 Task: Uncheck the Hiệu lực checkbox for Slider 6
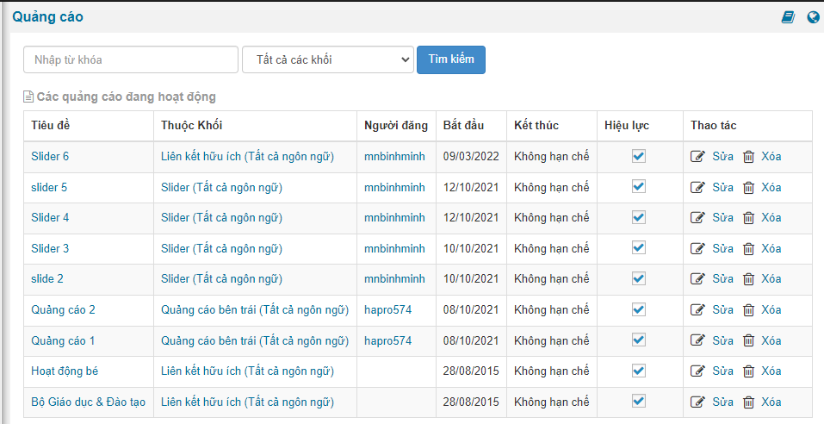tap(639, 156)
